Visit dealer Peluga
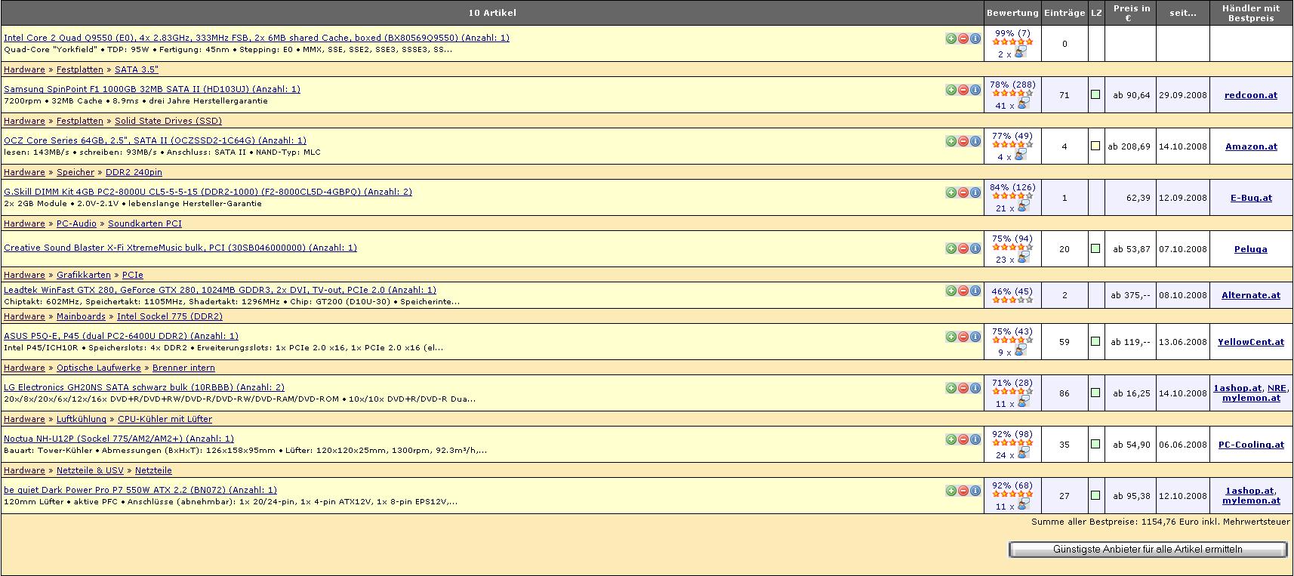The width and height of the screenshot is (1294, 576). coord(1251,249)
